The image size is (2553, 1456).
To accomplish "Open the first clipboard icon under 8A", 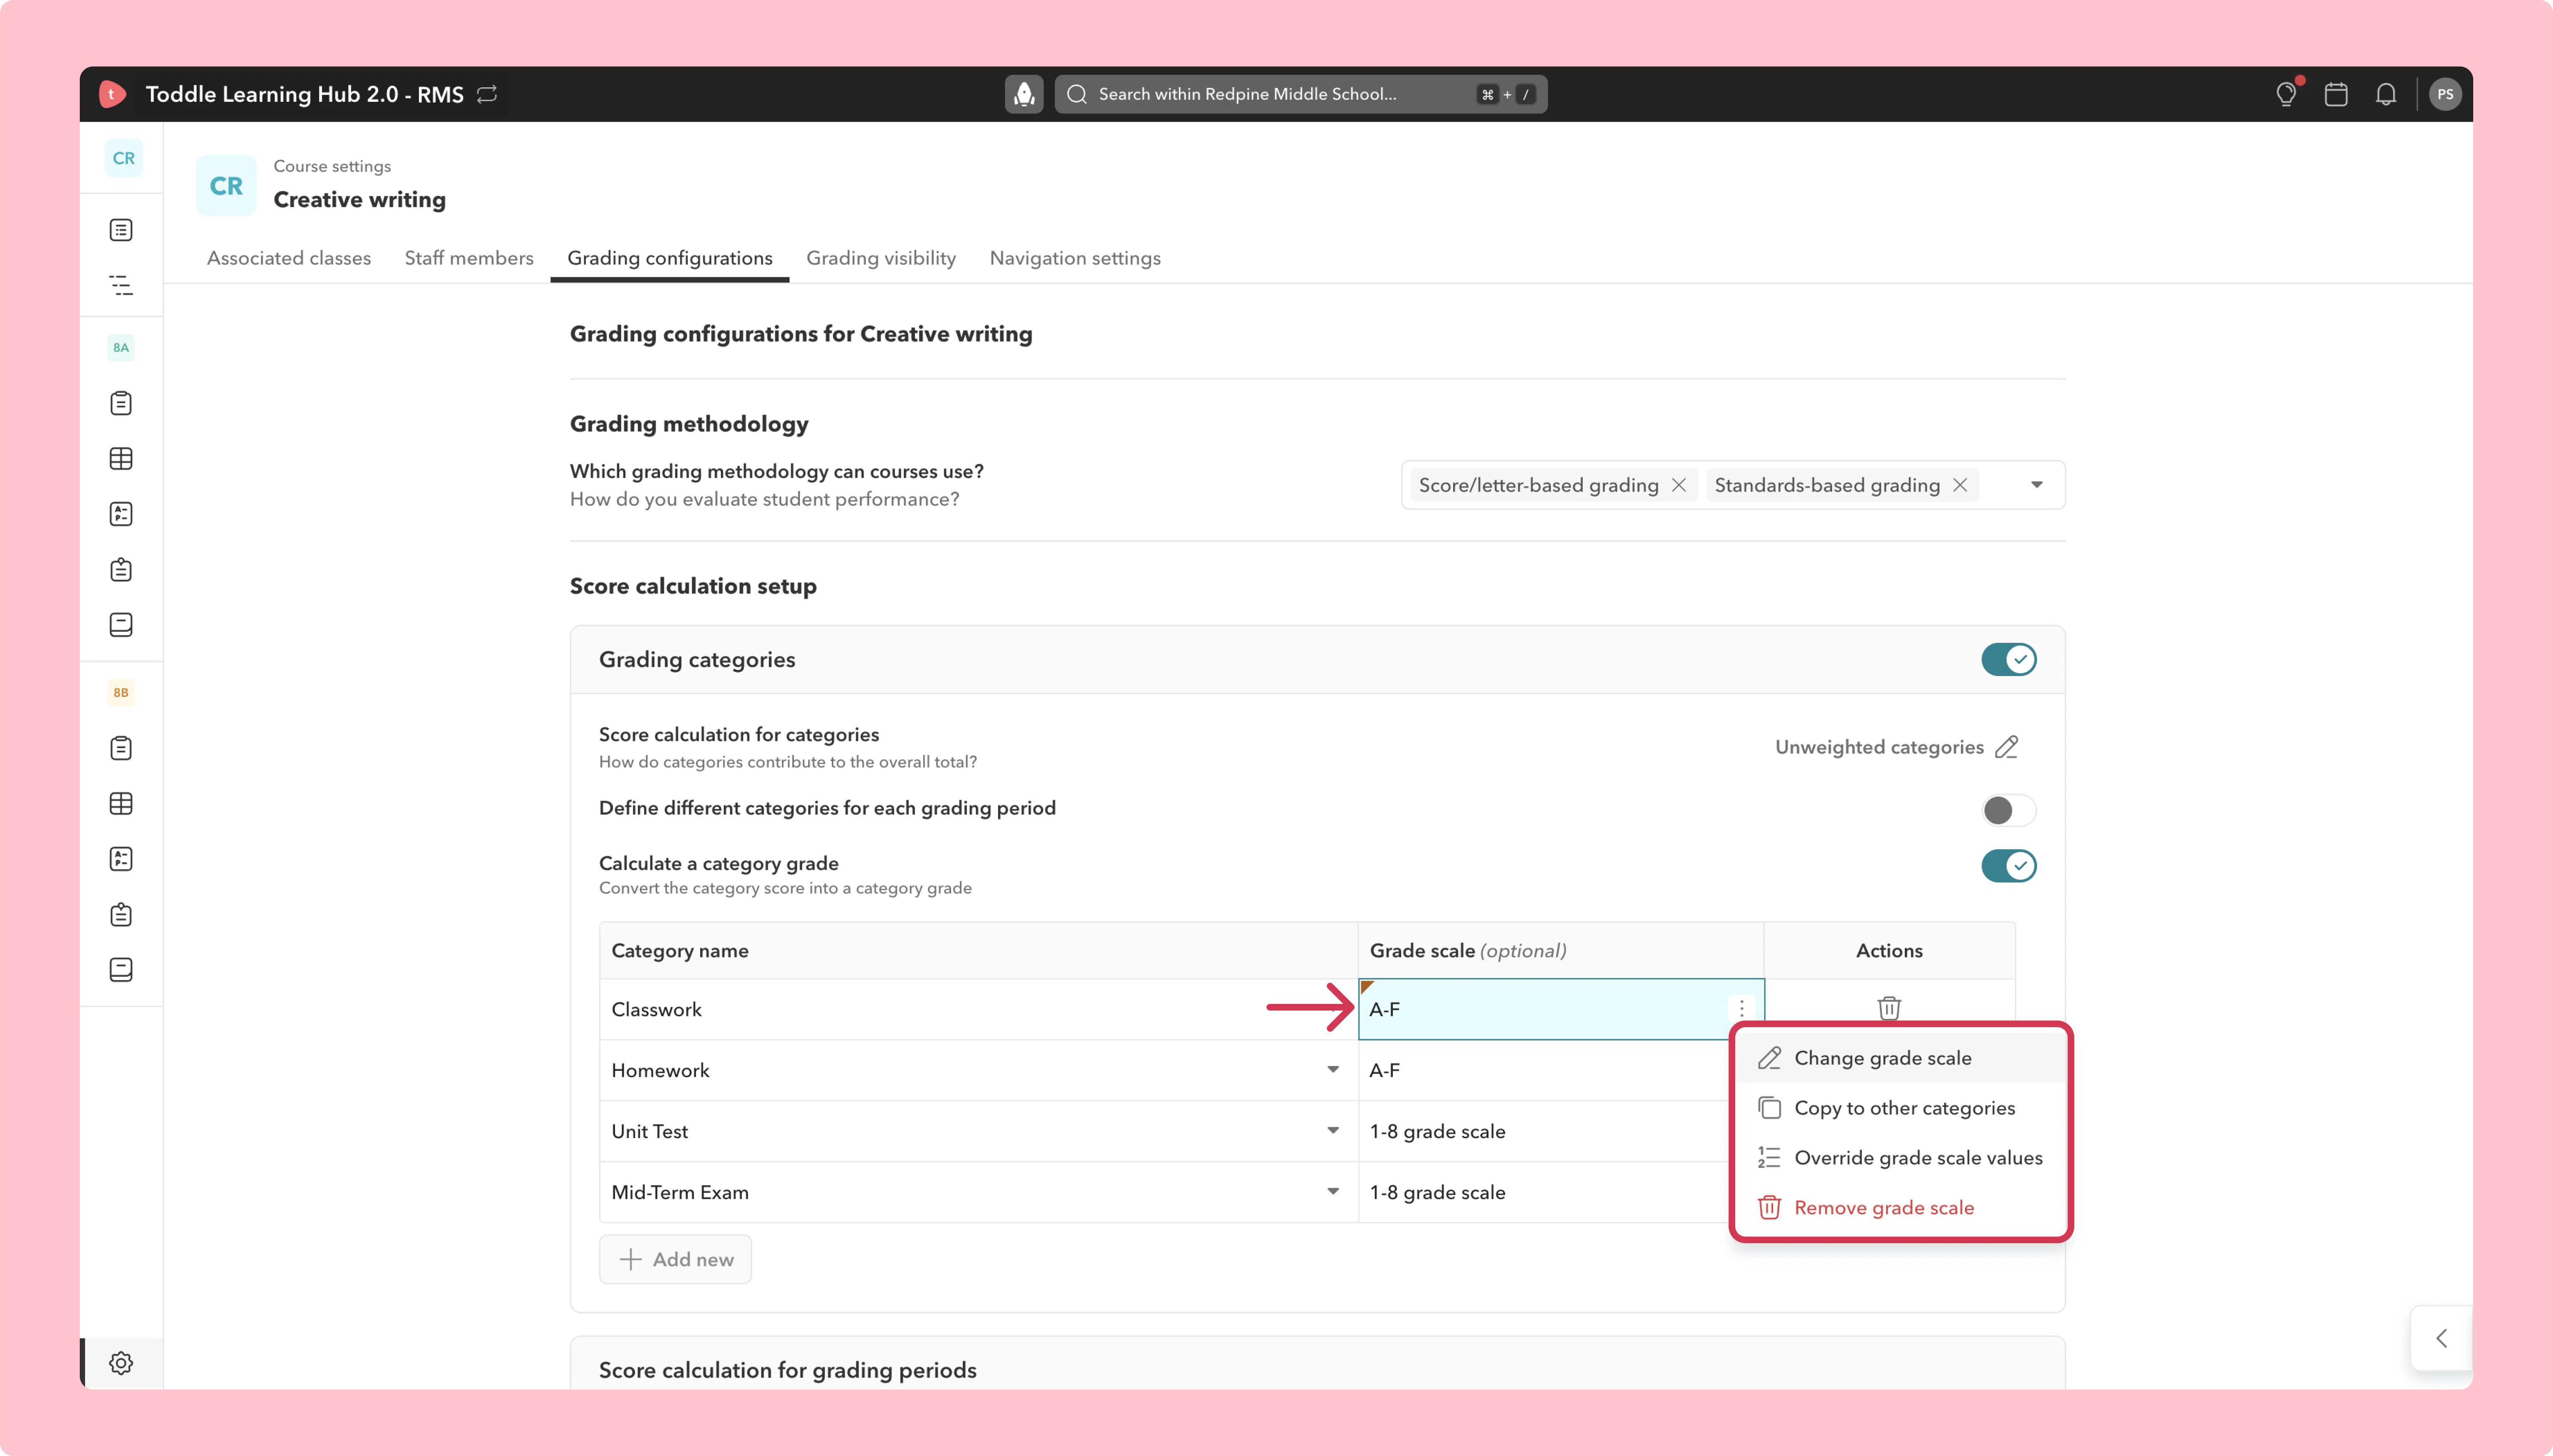I will point(121,403).
